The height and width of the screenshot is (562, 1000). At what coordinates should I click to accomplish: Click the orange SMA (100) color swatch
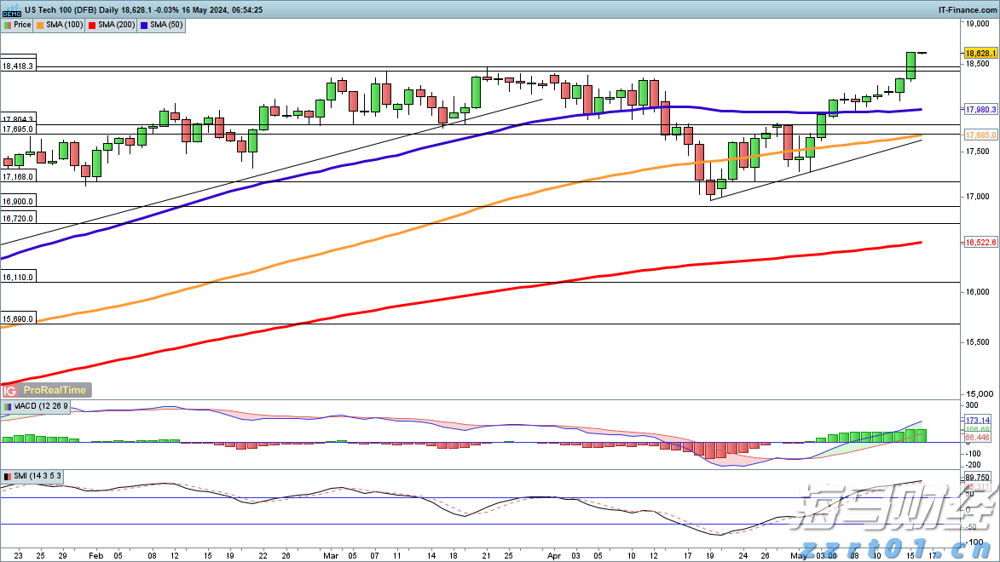point(40,25)
